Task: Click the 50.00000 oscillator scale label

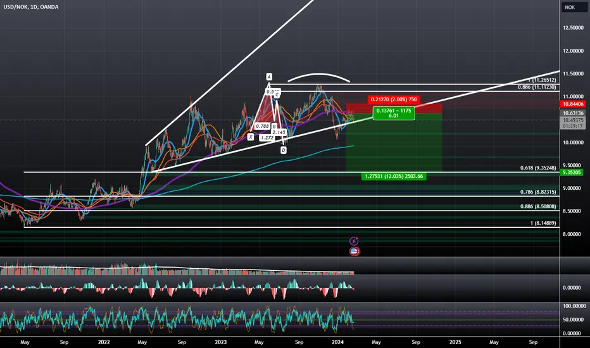Action: (574, 320)
